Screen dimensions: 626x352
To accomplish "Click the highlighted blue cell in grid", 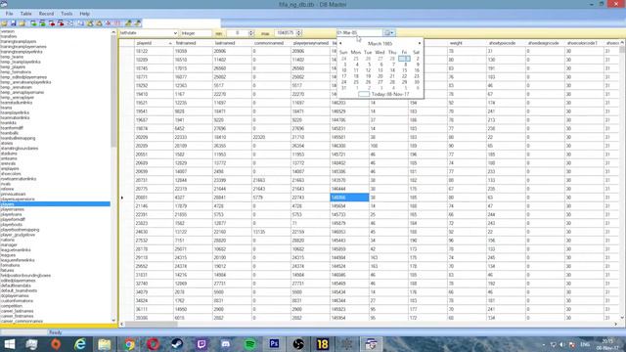I will (349, 198).
